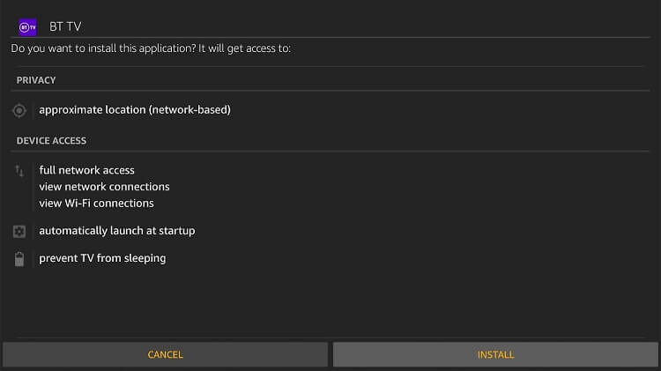Install the BT TV application
The image size is (661, 371).
495,354
